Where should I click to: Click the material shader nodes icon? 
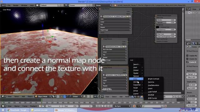pos(132,97)
